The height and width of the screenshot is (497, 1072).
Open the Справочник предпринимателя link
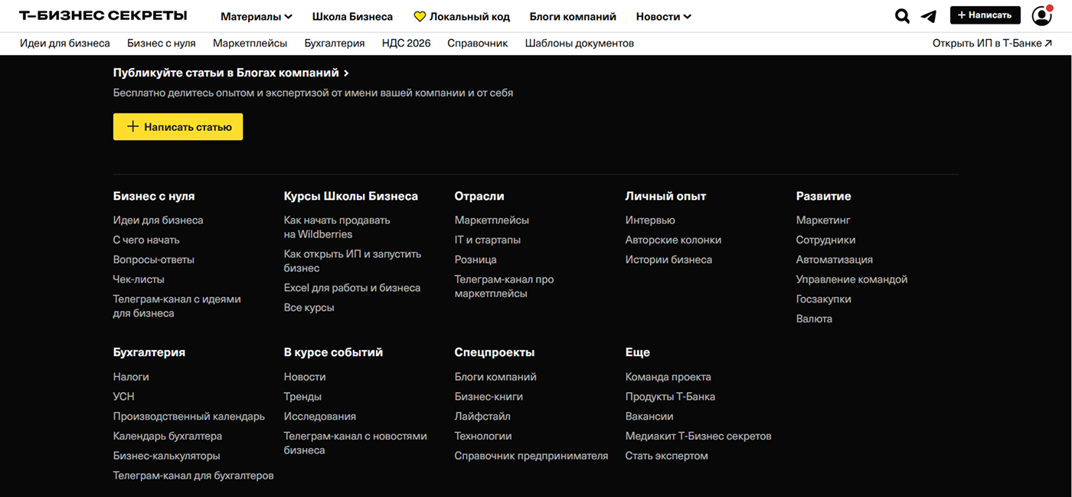point(531,456)
